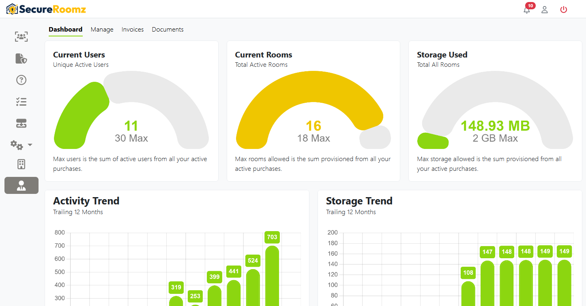The width and height of the screenshot is (586, 306).
Task: Select the highlighted sidebar user-with-tie icon
Action: pos(21,185)
